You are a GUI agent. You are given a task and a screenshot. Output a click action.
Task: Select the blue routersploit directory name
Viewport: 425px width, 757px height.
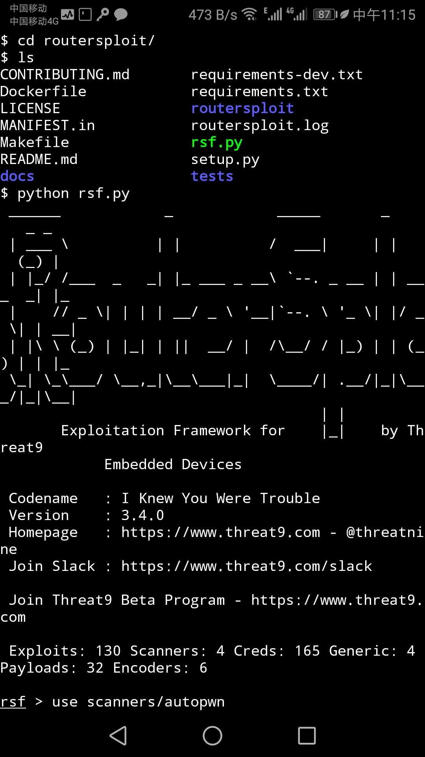[242, 108]
